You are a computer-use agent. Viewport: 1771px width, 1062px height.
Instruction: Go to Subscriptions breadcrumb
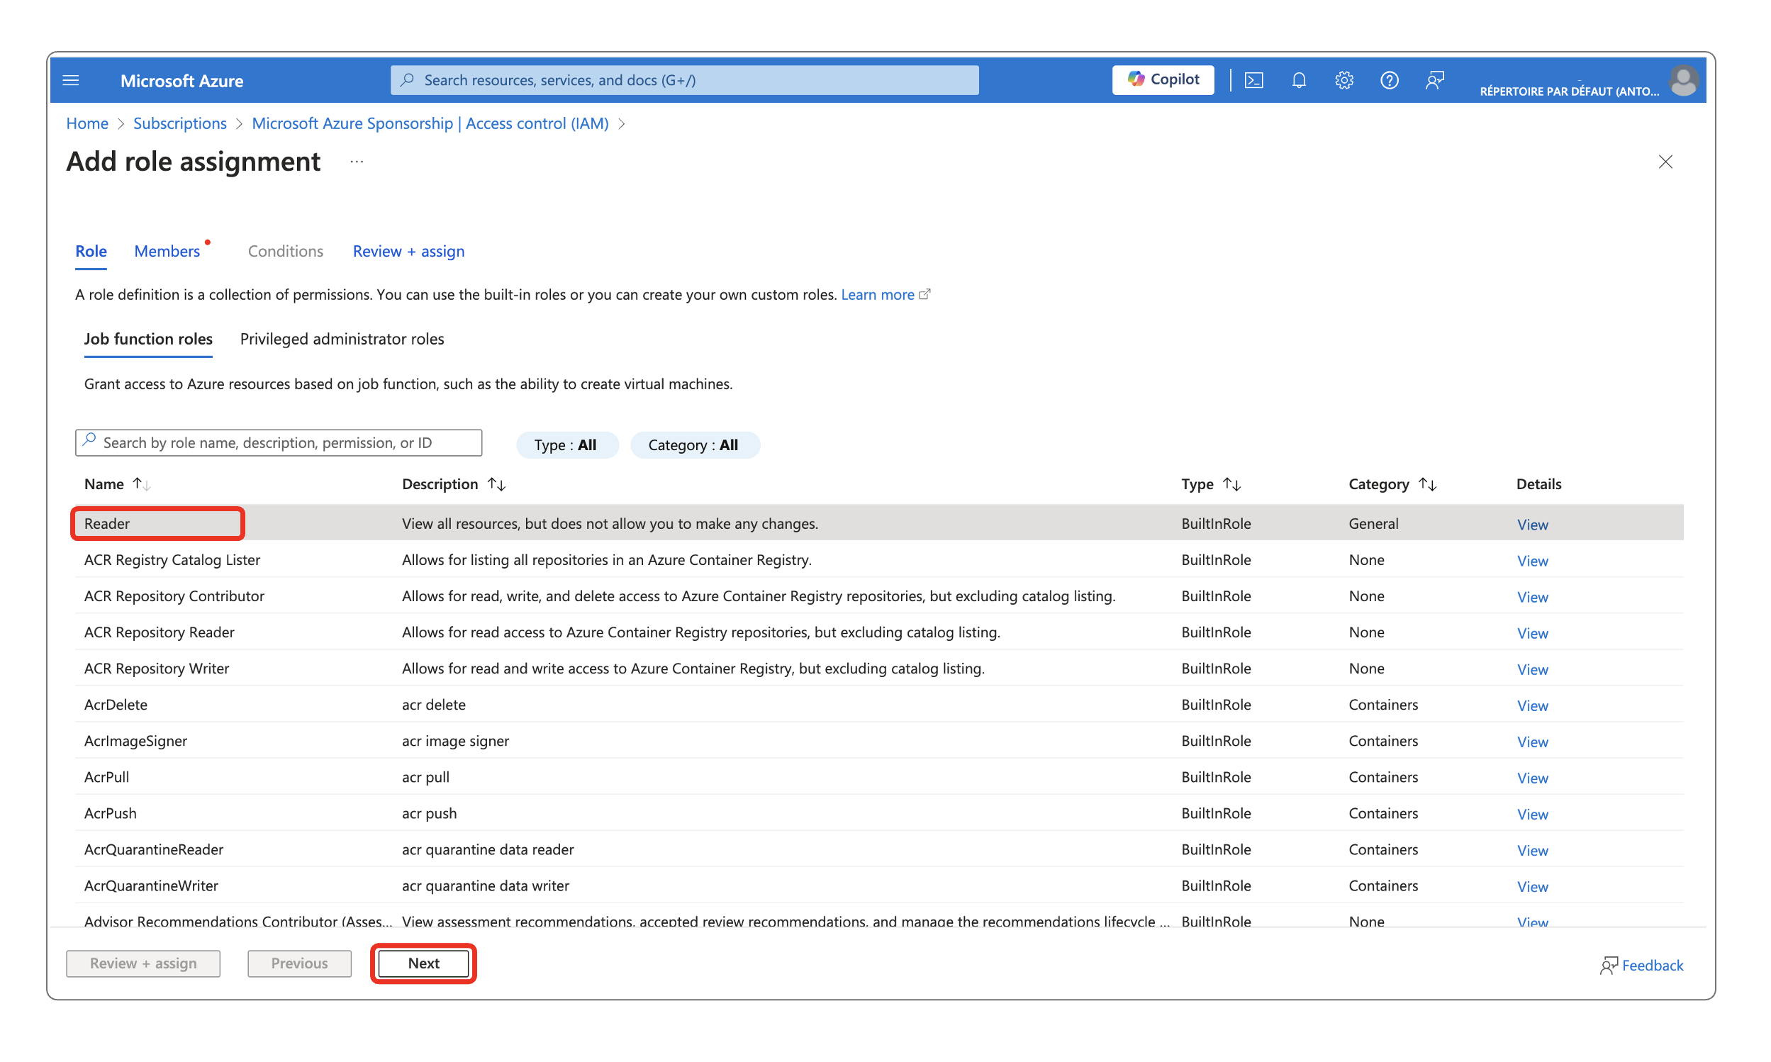[179, 123]
